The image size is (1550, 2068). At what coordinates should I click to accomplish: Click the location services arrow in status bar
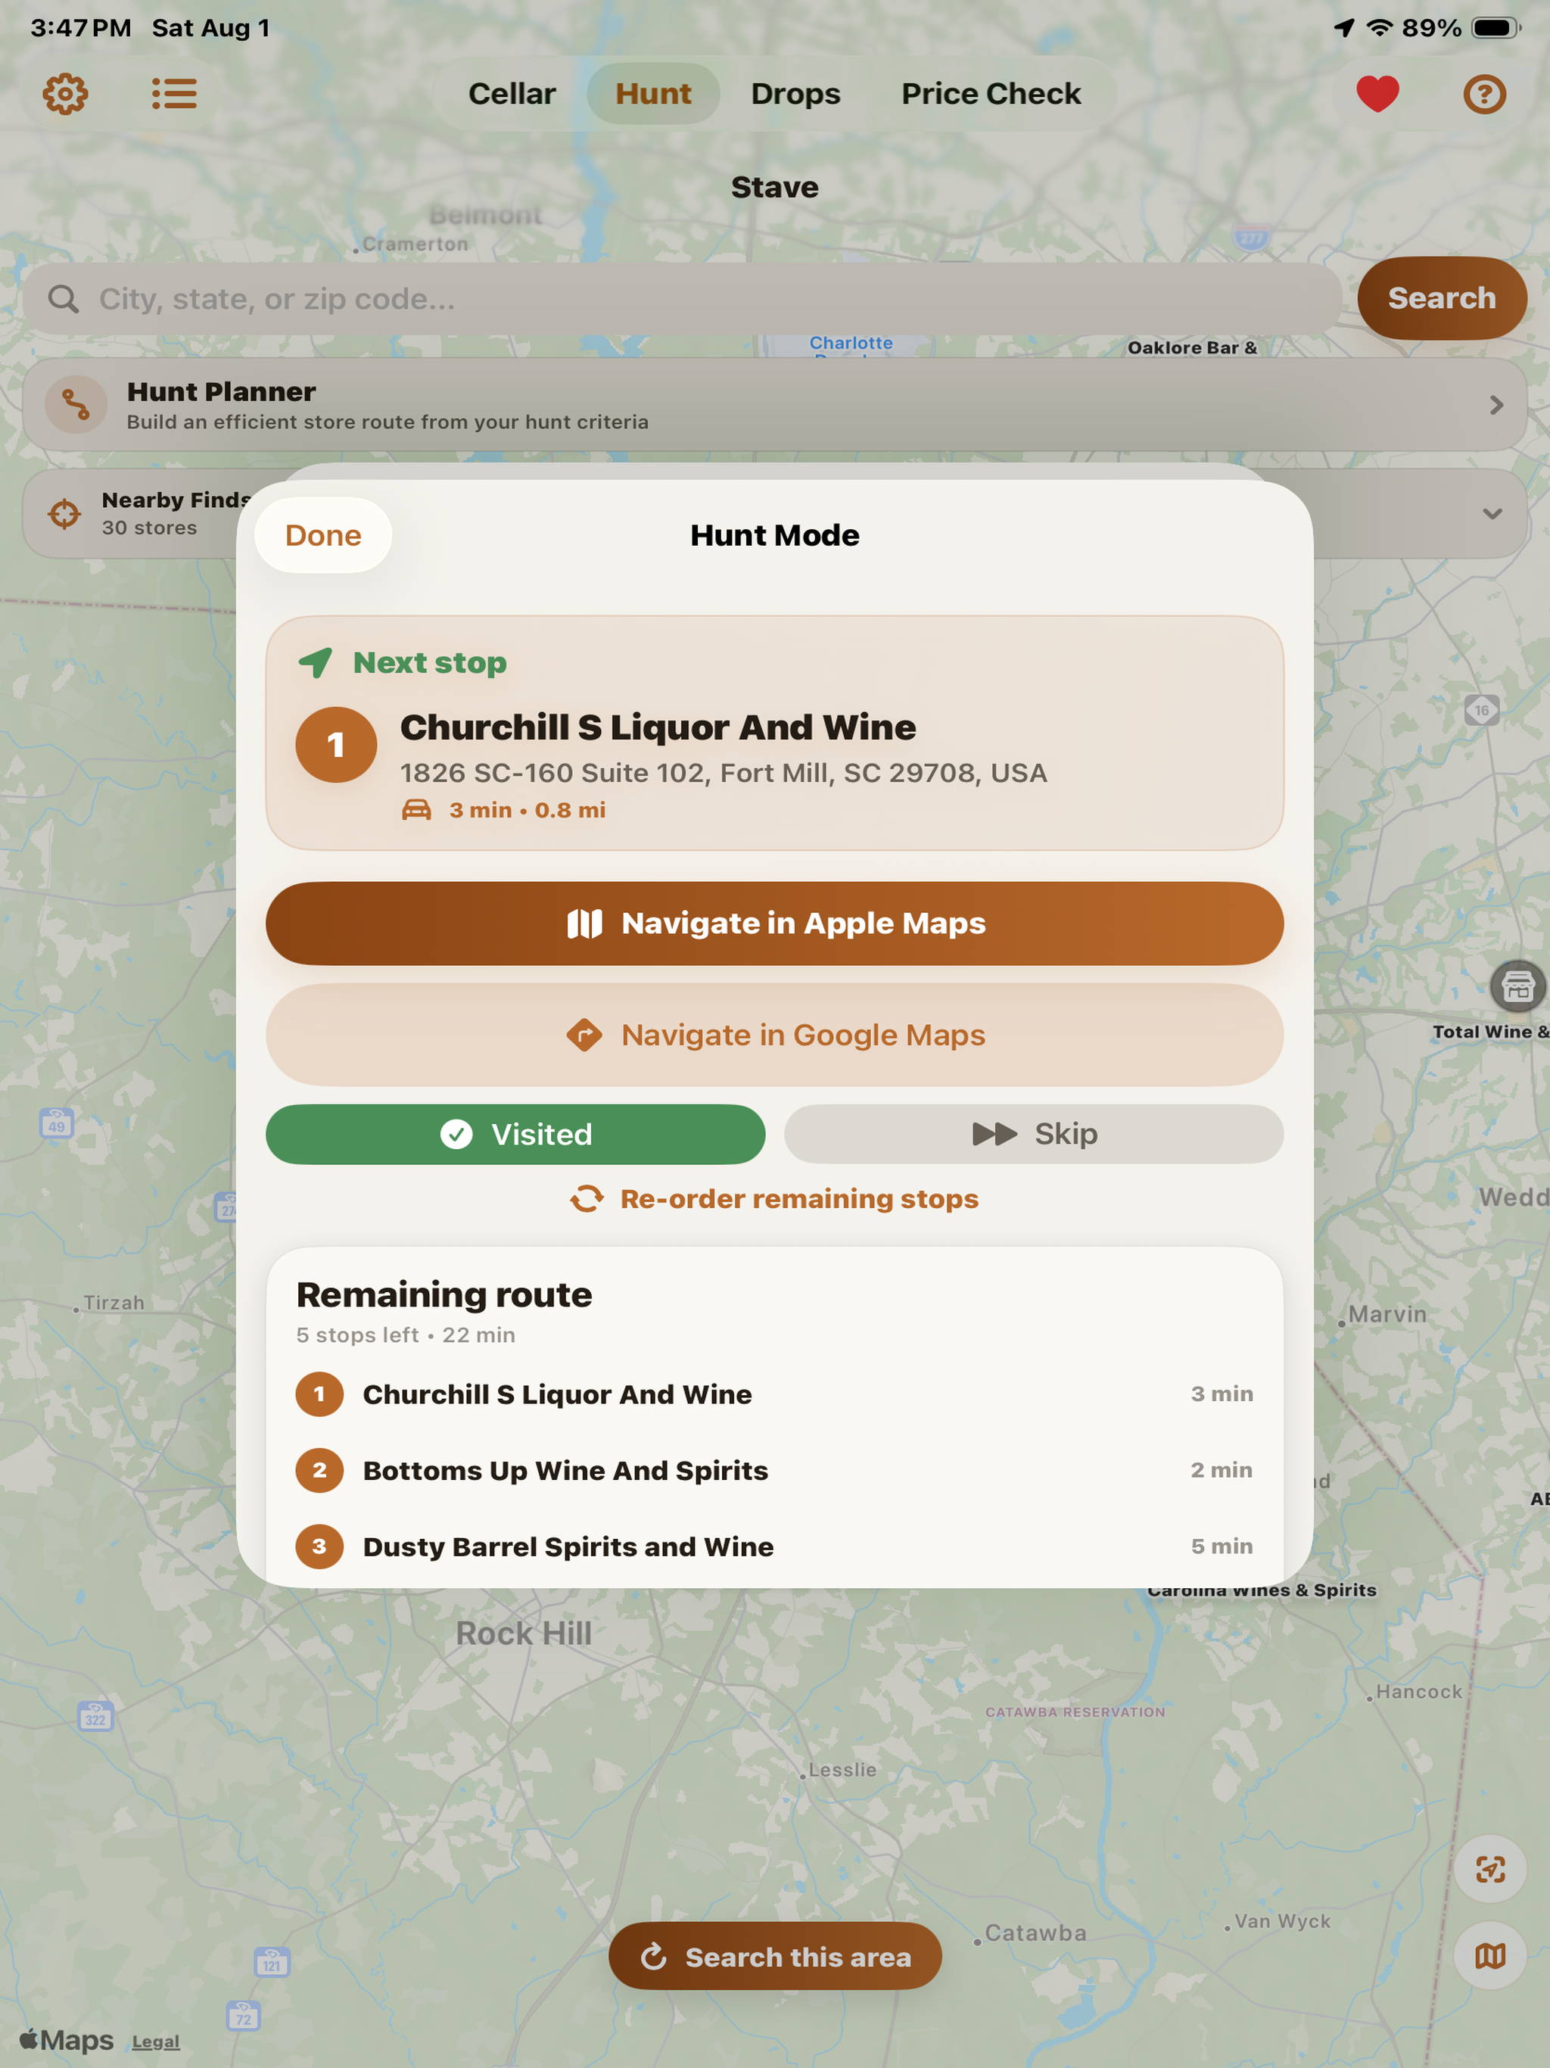(x=1343, y=28)
